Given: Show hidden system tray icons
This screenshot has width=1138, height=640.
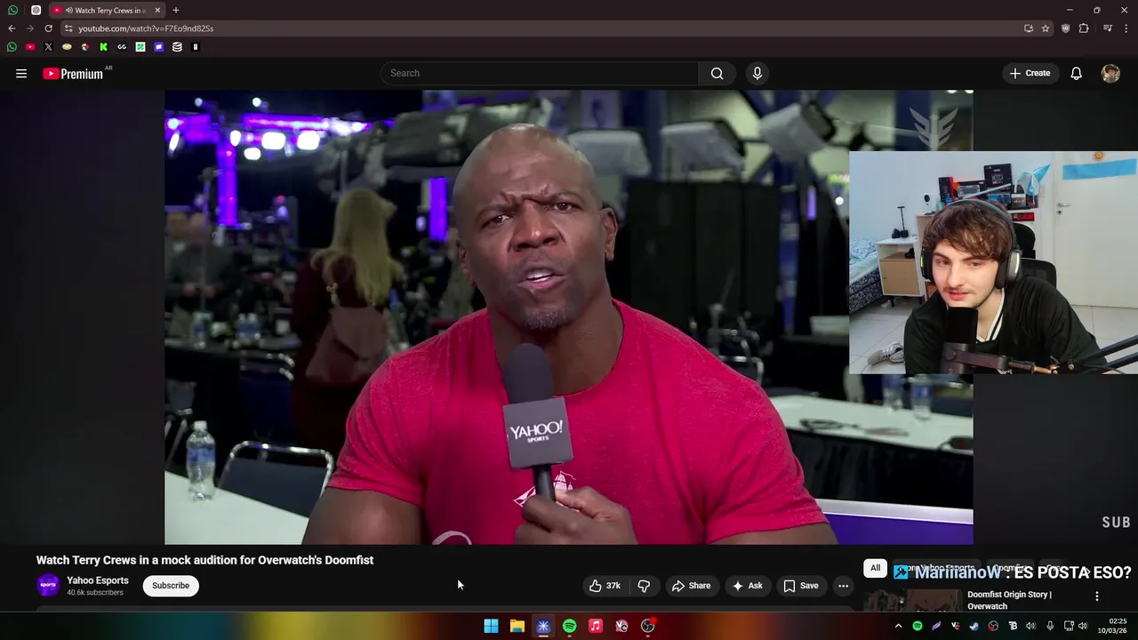Looking at the screenshot, I should coord(898,626).
